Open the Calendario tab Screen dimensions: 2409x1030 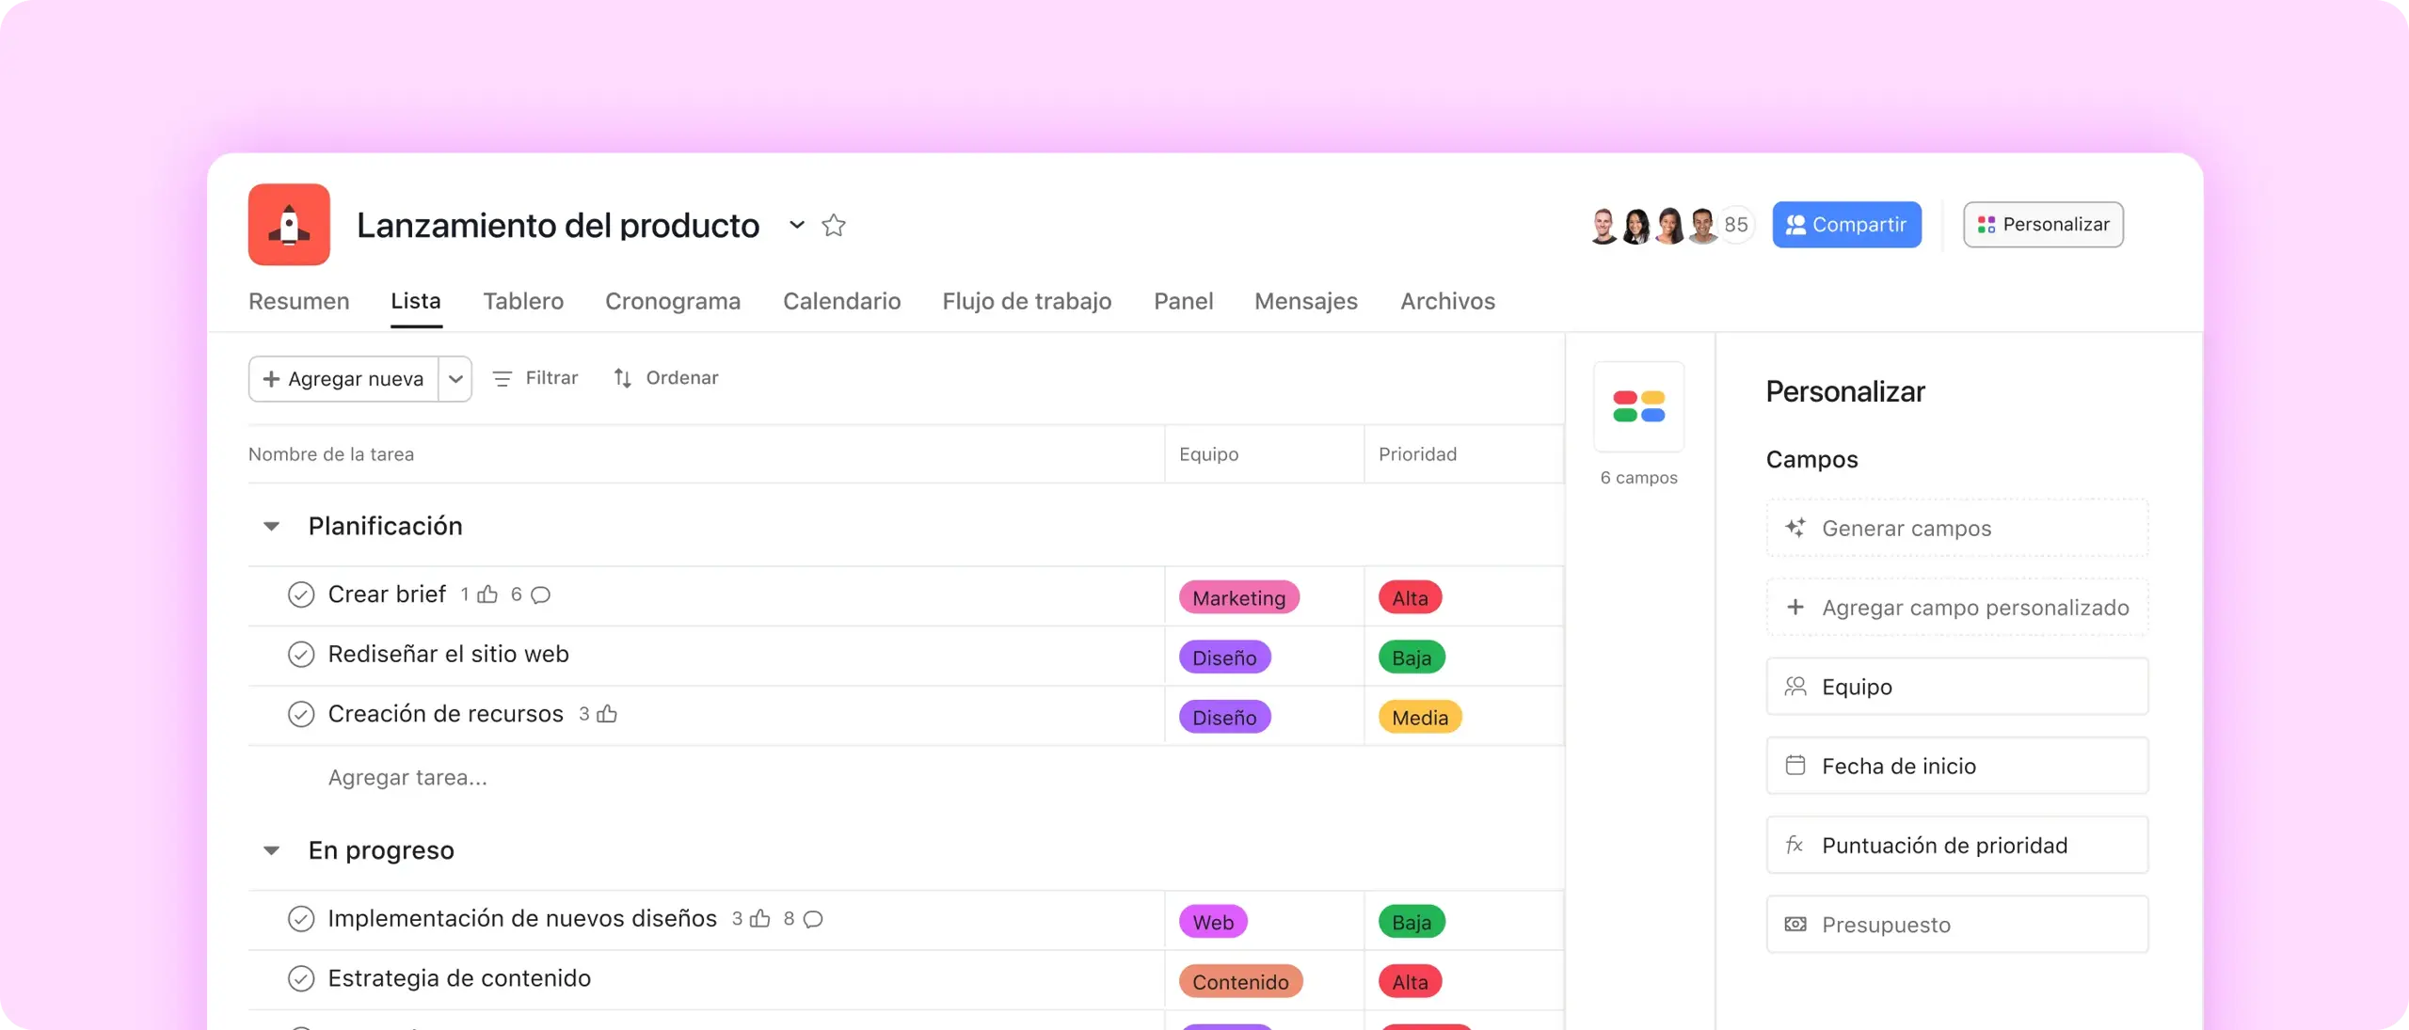tap(841, 301)
